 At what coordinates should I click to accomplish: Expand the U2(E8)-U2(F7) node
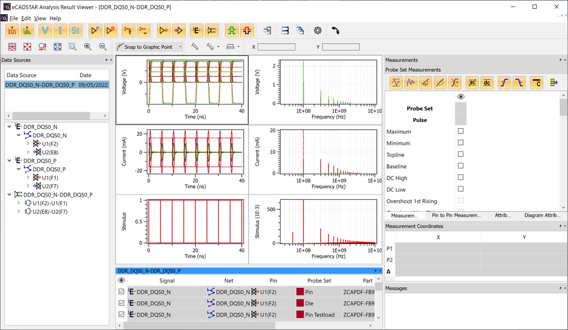pyautogui.click(x=19, y=211)
